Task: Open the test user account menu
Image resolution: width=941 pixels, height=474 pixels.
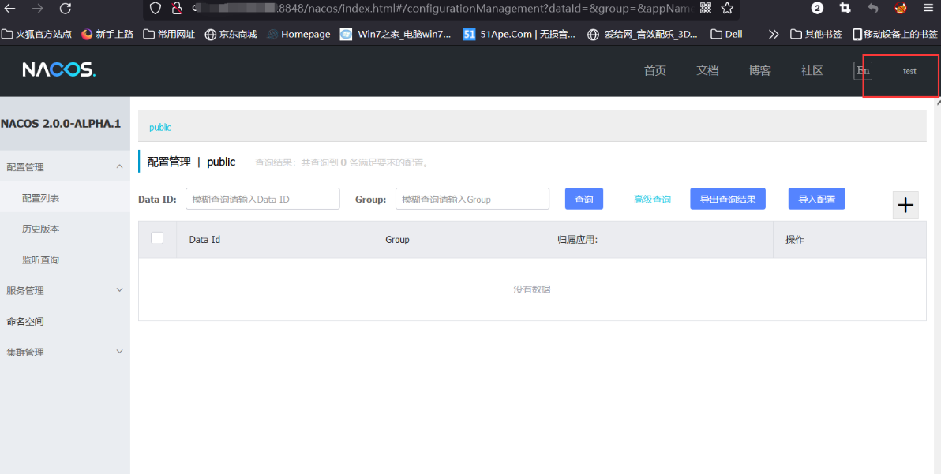Action: coord(909,71)
